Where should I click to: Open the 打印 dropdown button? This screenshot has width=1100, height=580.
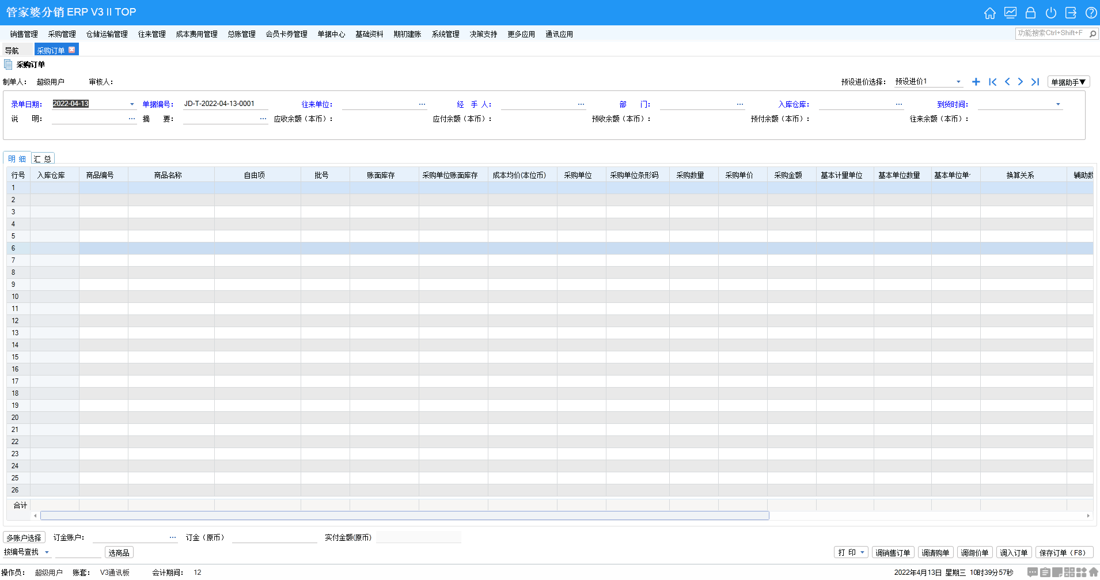coord(851,552)
